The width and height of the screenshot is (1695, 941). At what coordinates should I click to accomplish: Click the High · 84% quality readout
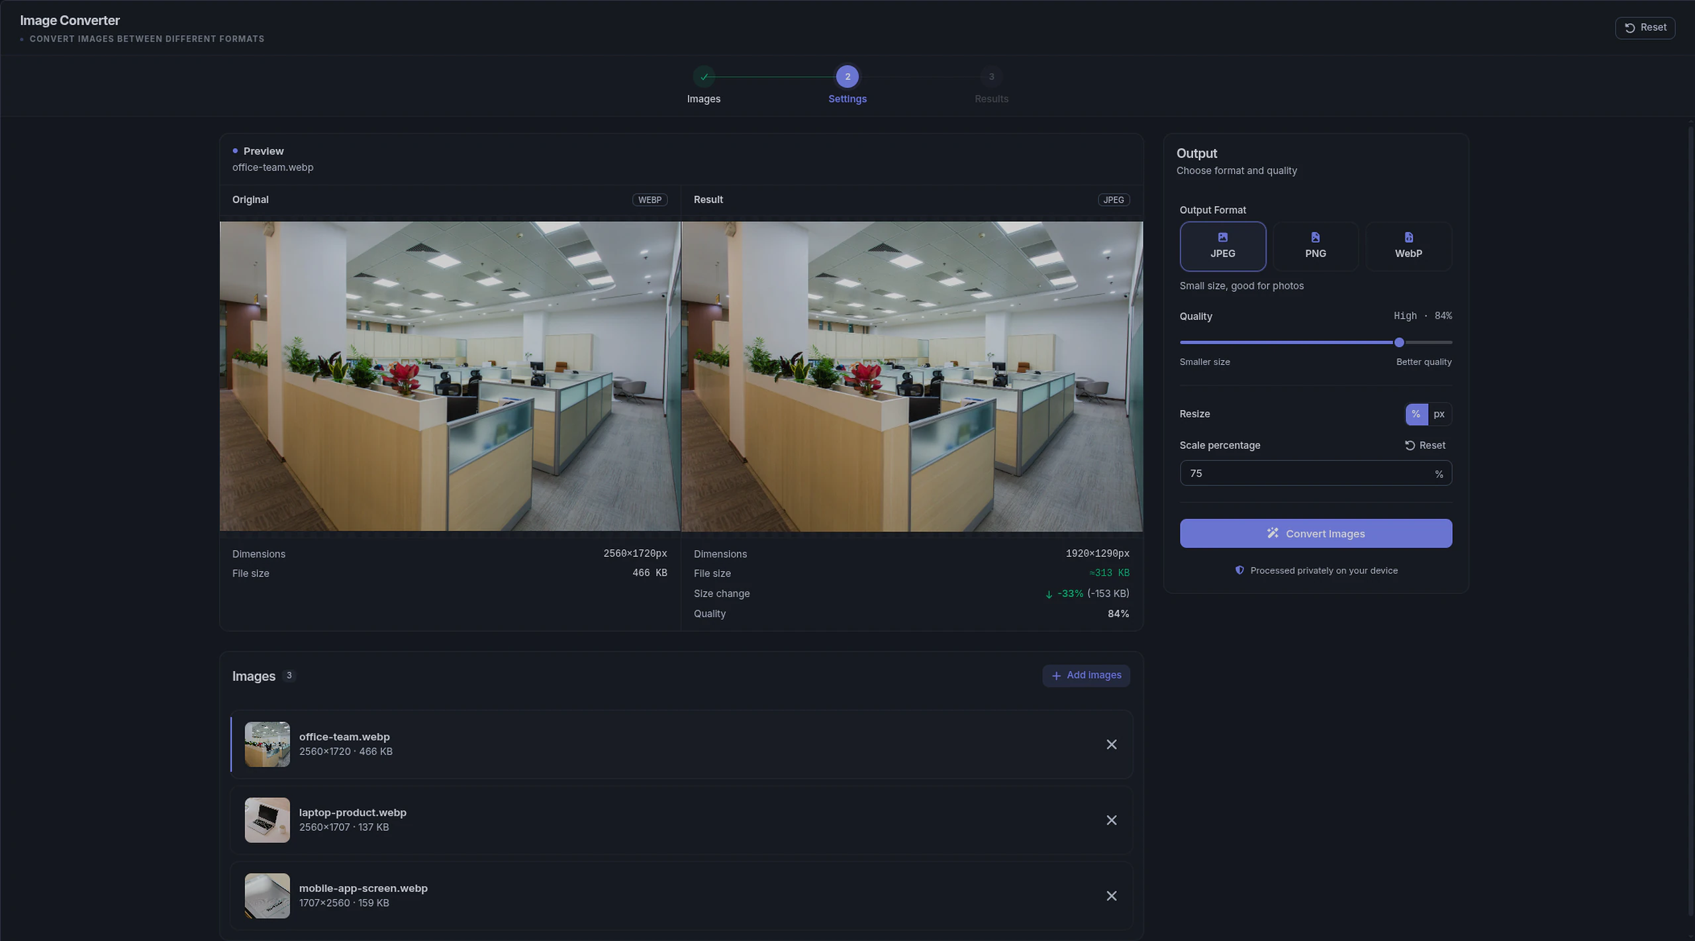point(1422,316)
